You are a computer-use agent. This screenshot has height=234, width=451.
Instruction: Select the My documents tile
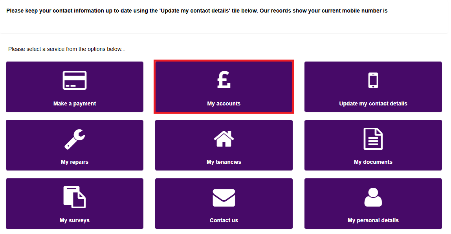[373, 145]
